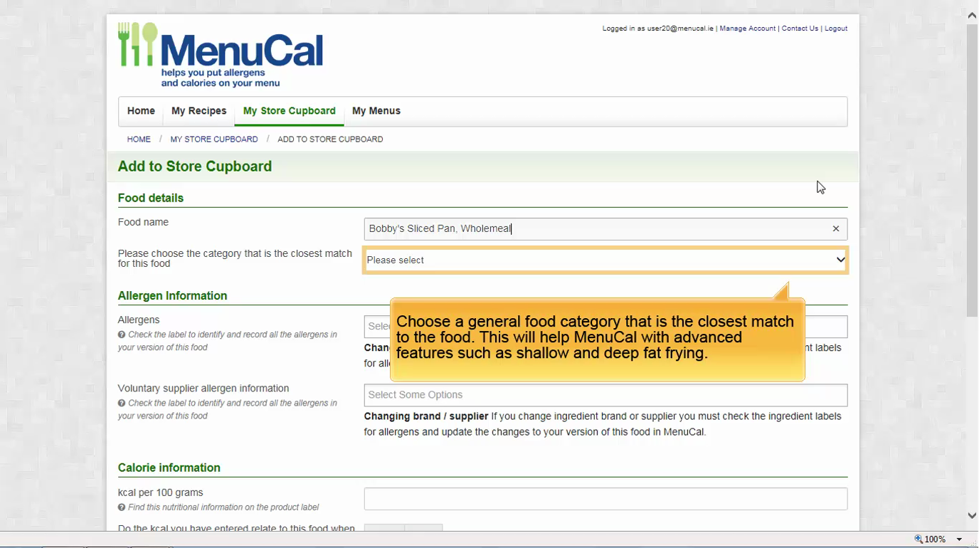The height and width of the screenshot is (548, 979).
Task: Click the ADD TO STORE CUPBOARD breadcrumb text
Action: (330, 139)
